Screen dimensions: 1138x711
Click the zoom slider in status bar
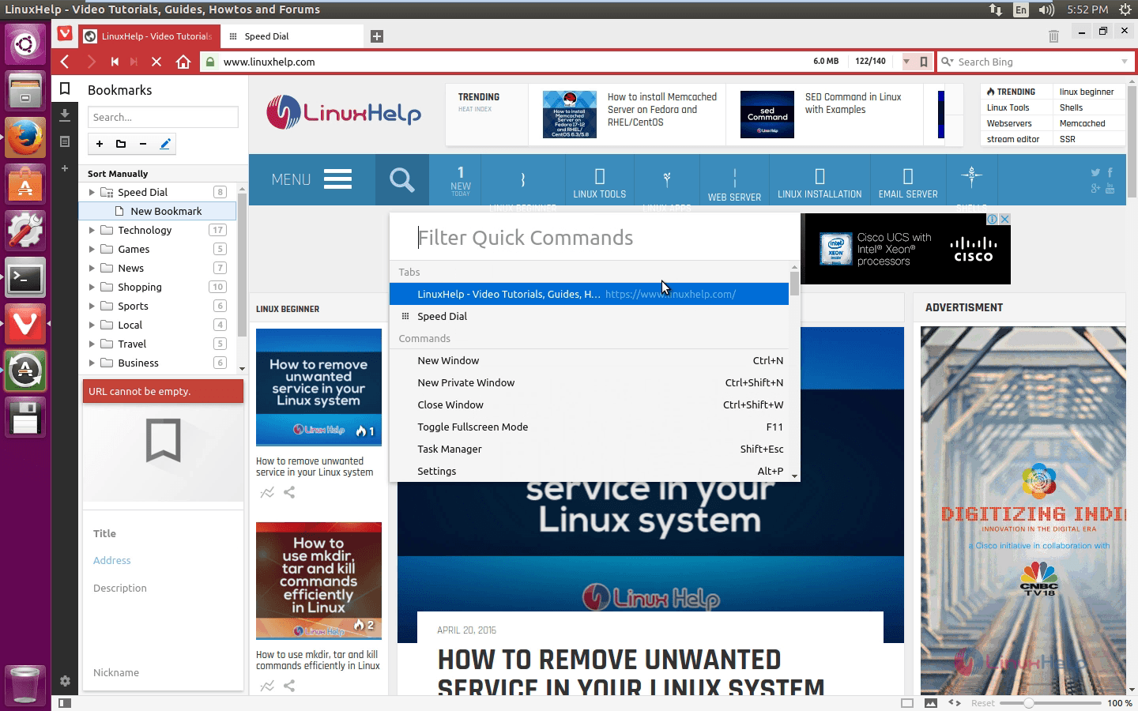point(1050,702)
